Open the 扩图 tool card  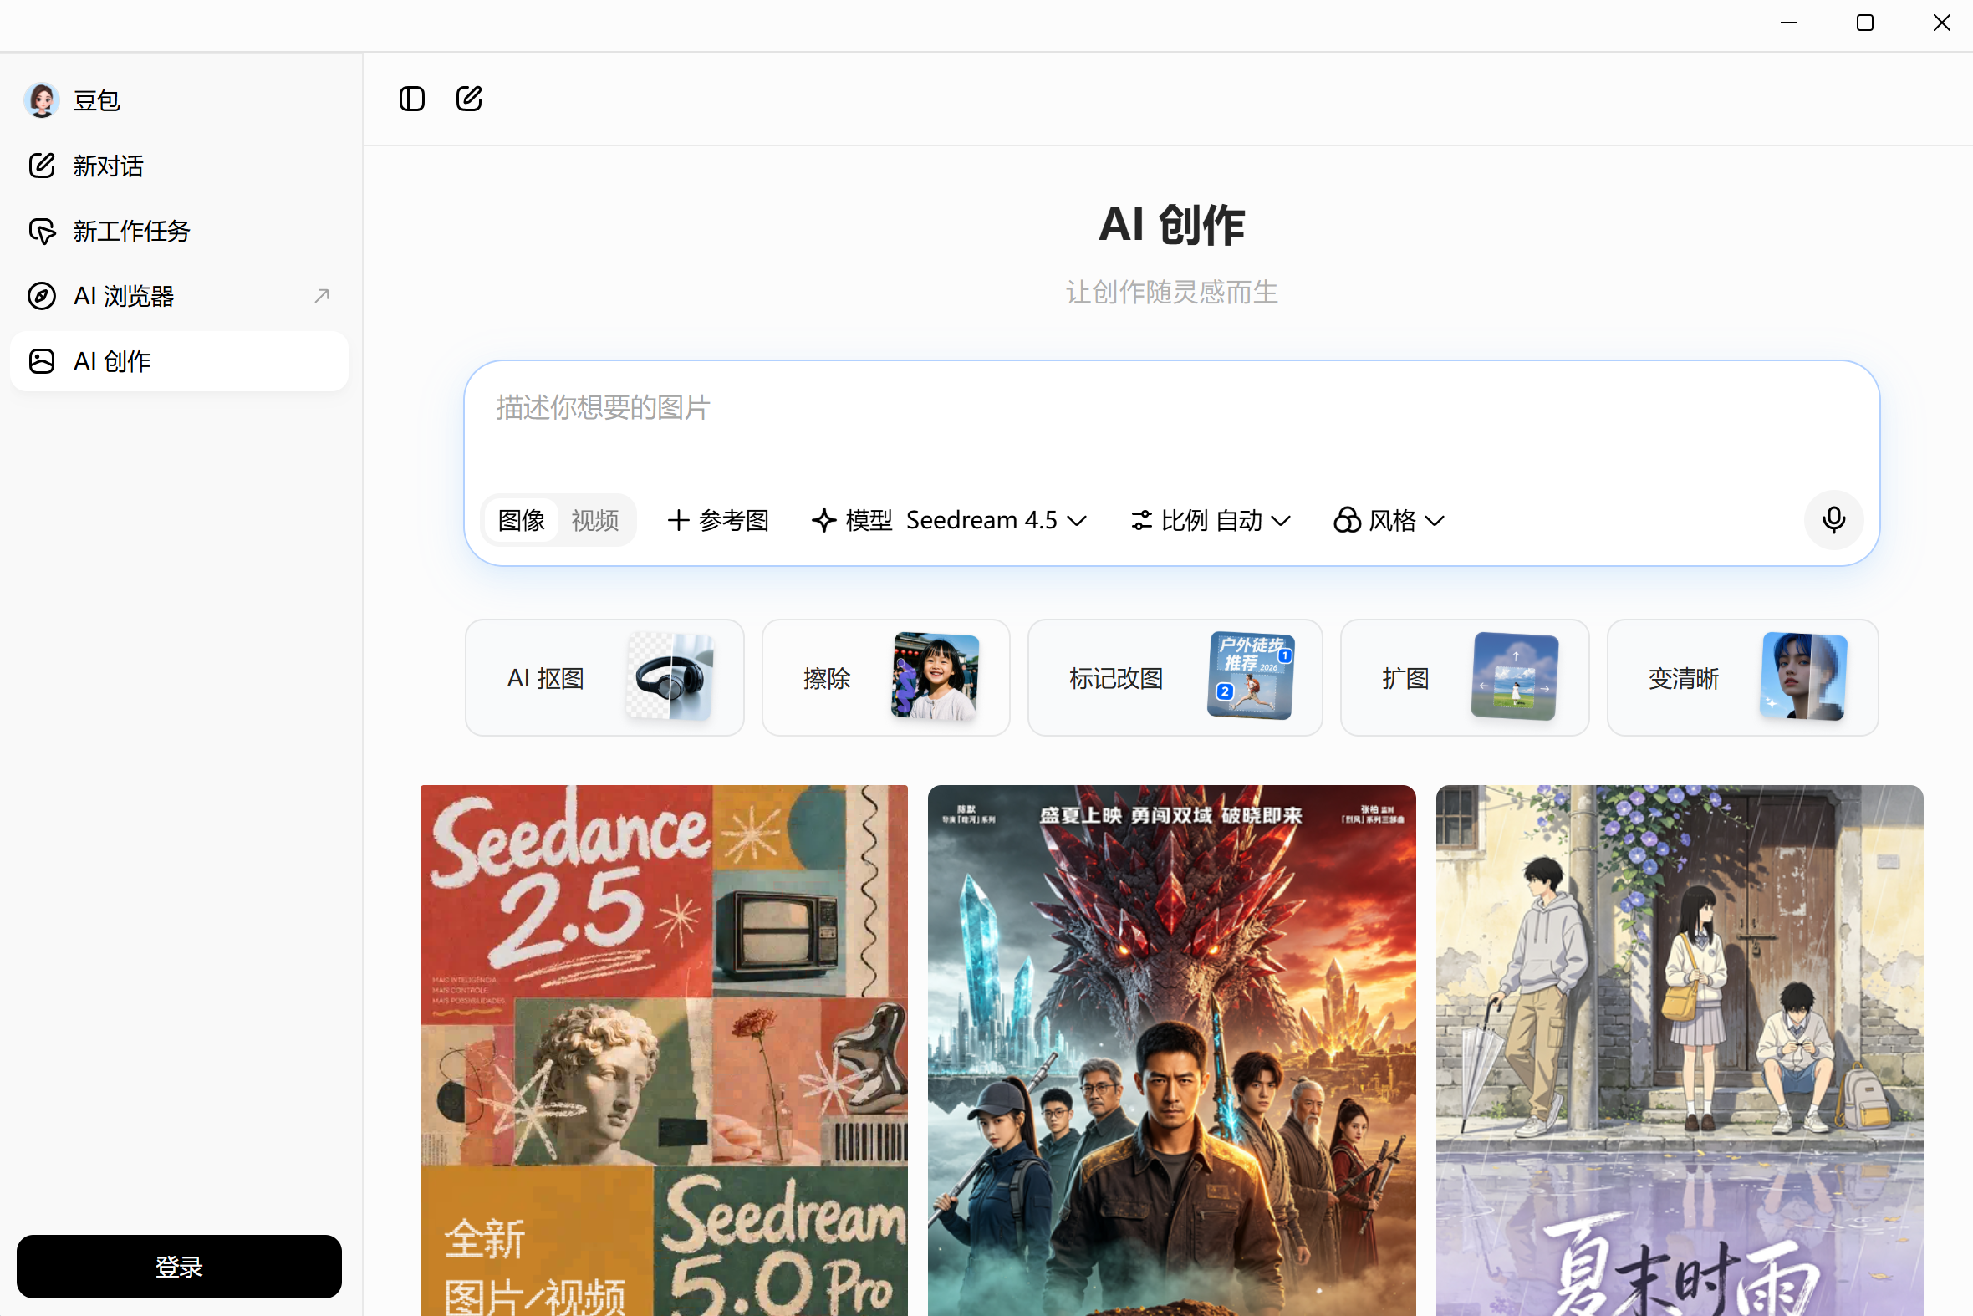tap(1465, 678)
